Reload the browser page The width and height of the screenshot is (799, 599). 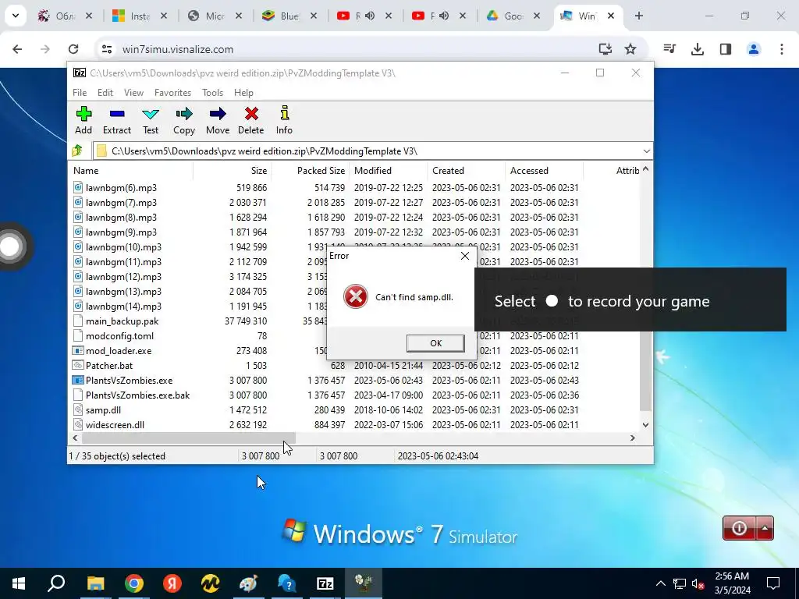click(x=73, y=49)
